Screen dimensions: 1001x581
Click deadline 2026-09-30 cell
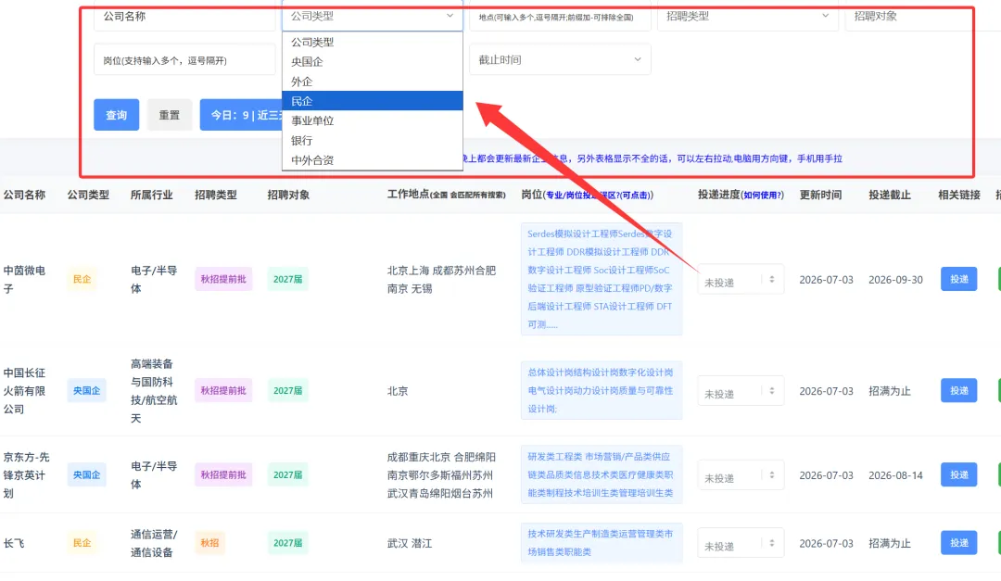895,280
